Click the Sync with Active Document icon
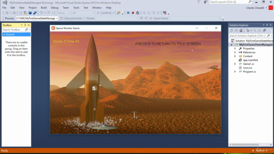The width and height of the screenshot is (274, 154). [255, 30]
